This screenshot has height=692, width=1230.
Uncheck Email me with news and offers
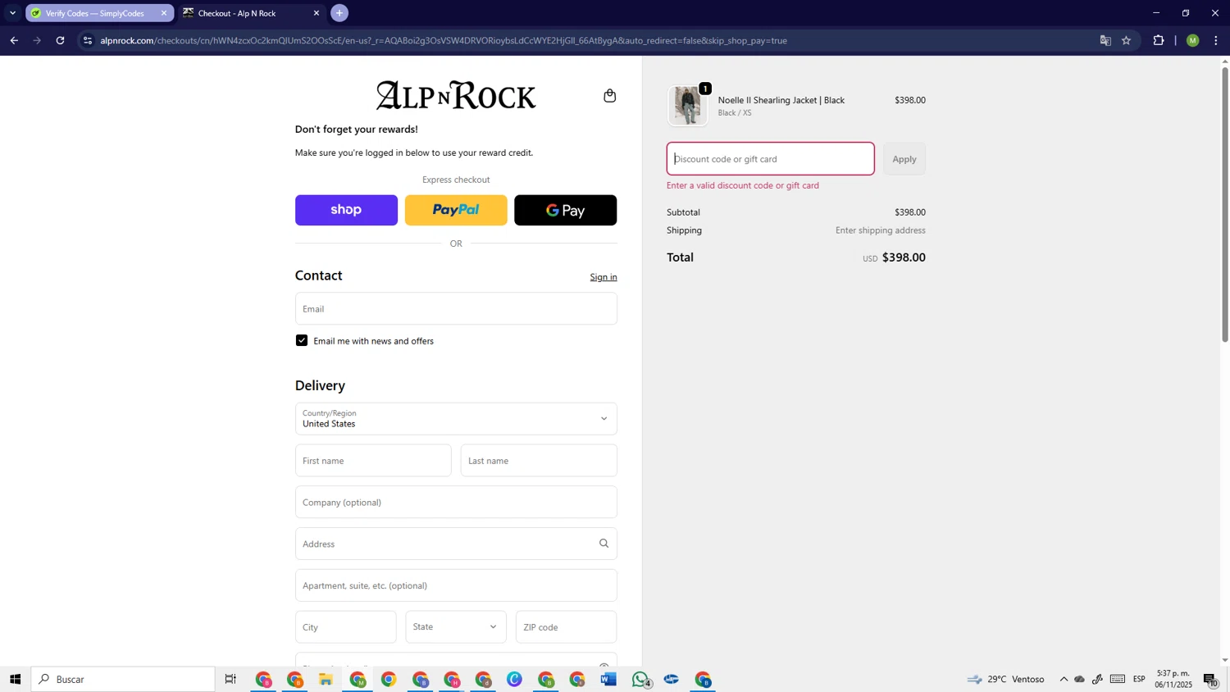[x=302, y=340]
